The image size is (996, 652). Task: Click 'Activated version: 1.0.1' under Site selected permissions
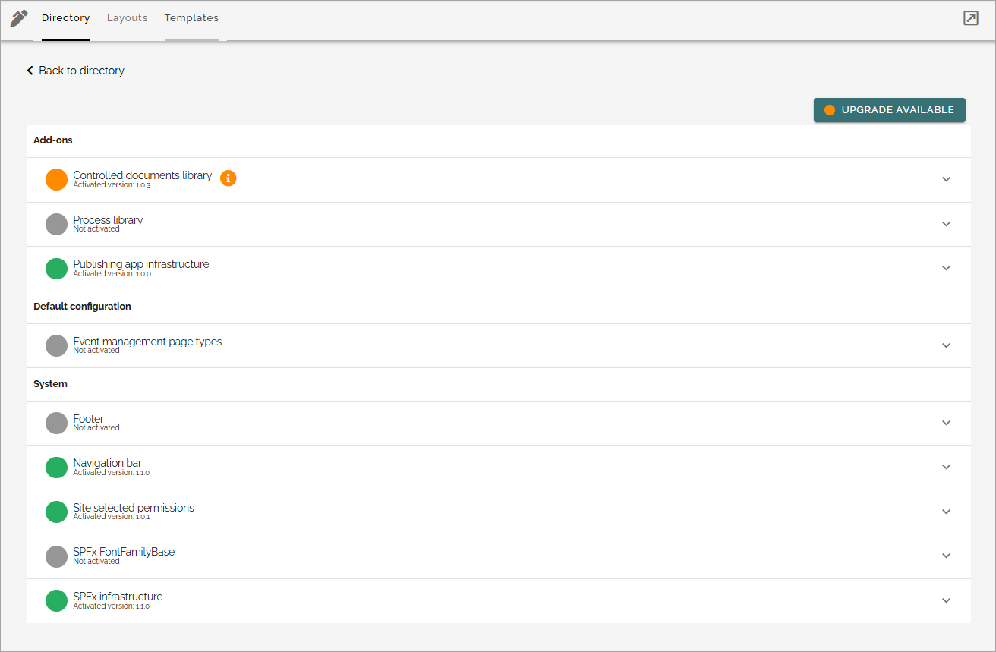pos(112,517)
